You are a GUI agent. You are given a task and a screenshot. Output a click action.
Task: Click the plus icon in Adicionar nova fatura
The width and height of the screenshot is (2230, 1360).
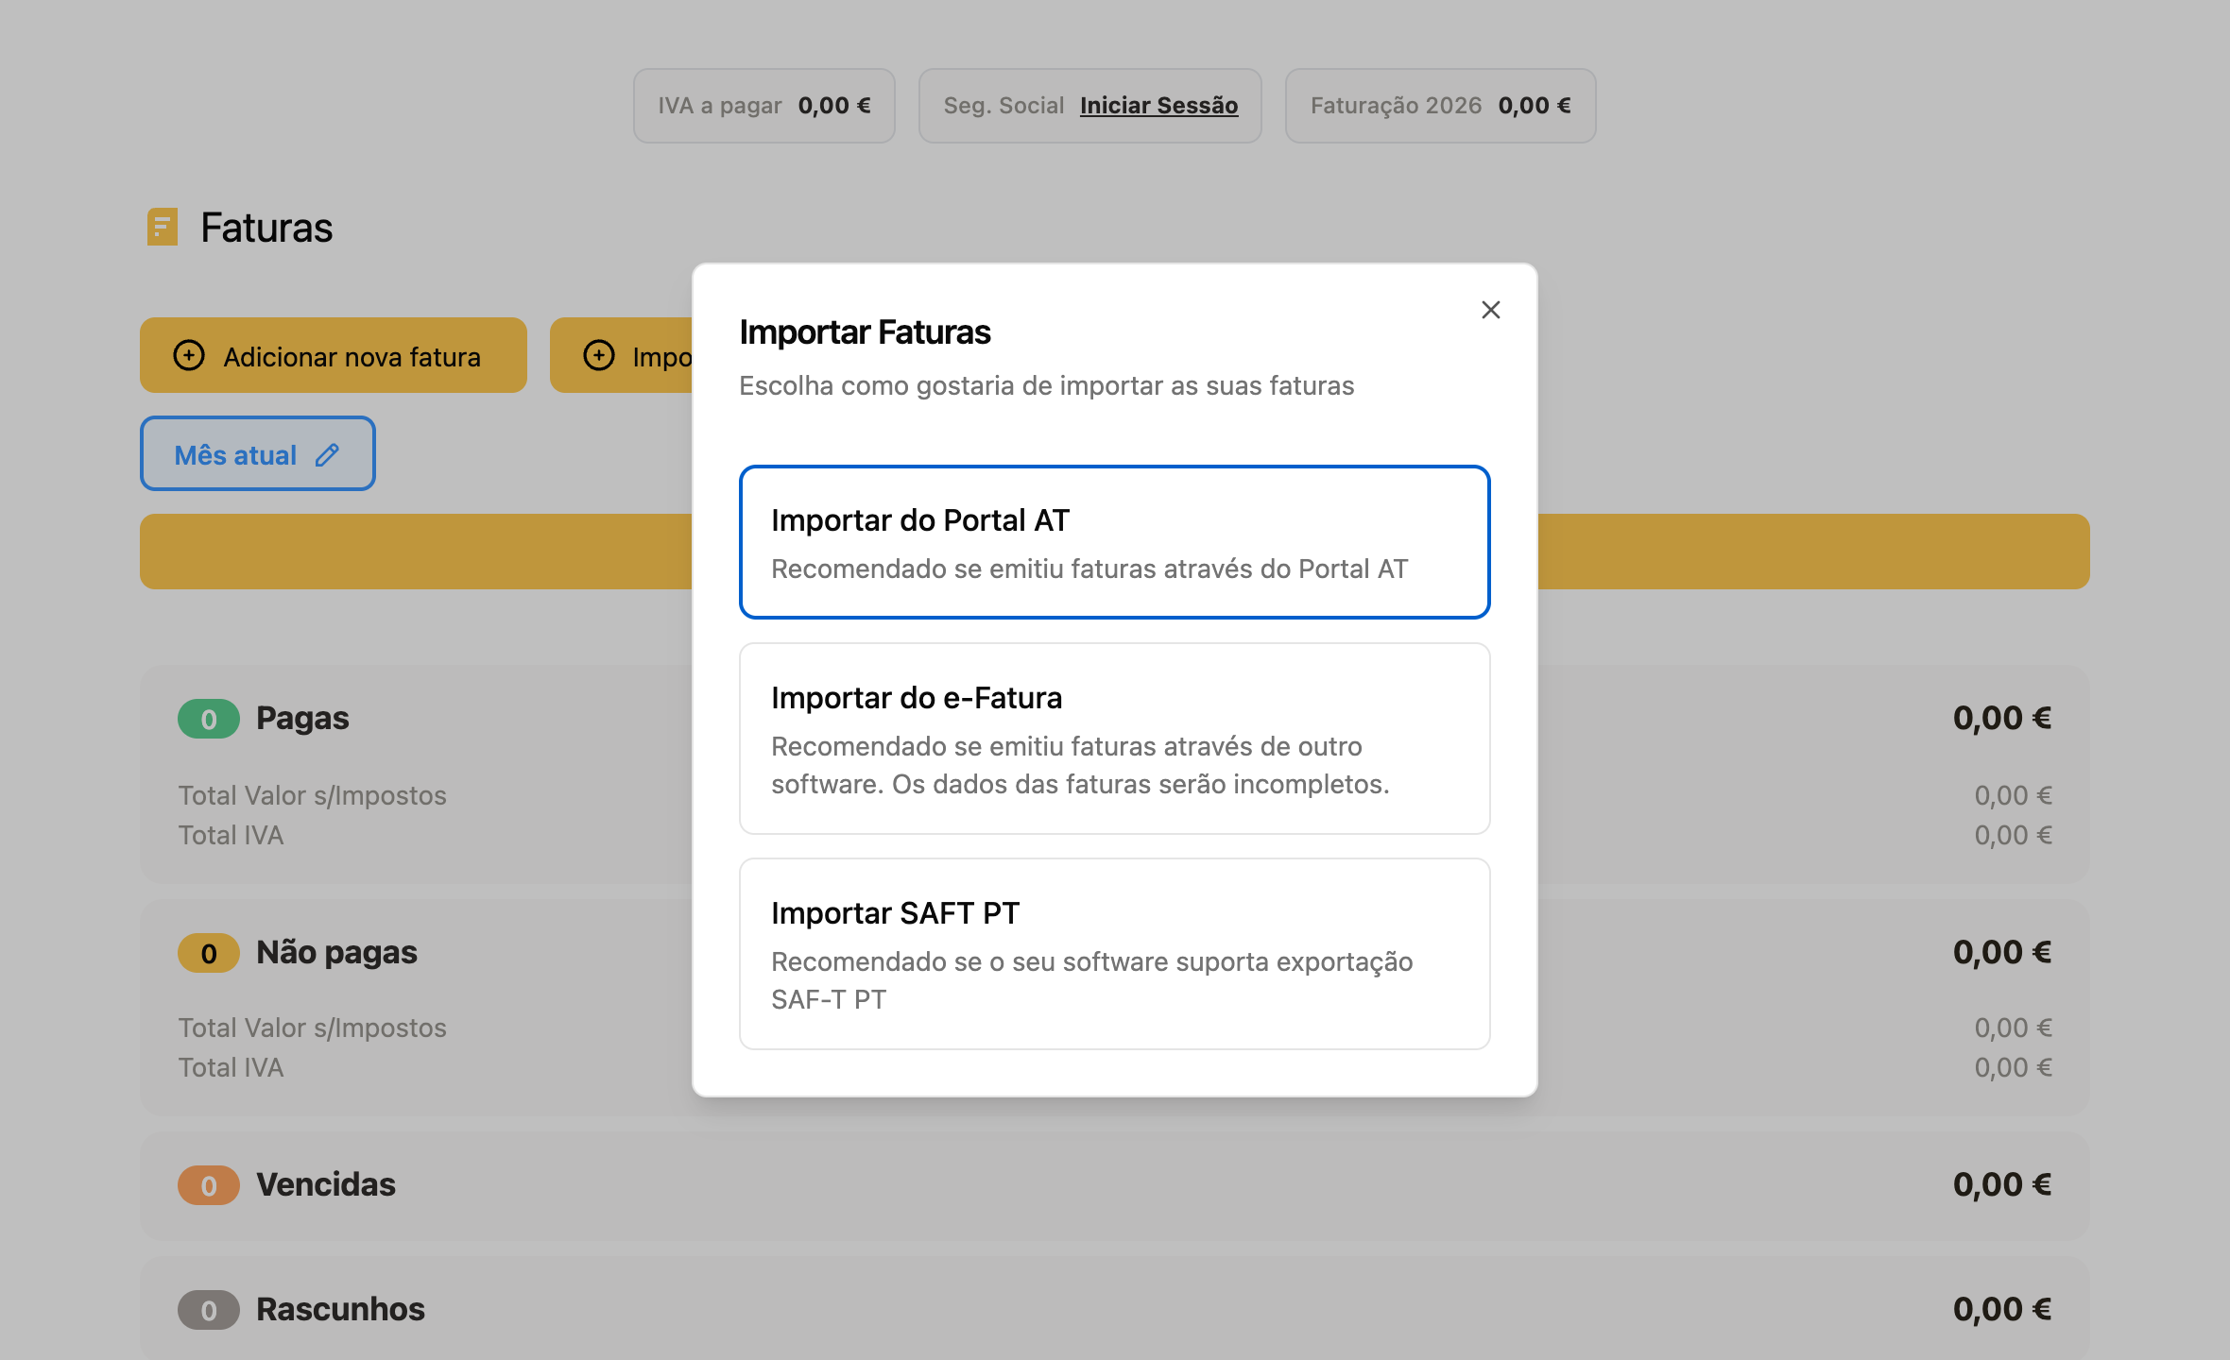click(x=189, y=355)
